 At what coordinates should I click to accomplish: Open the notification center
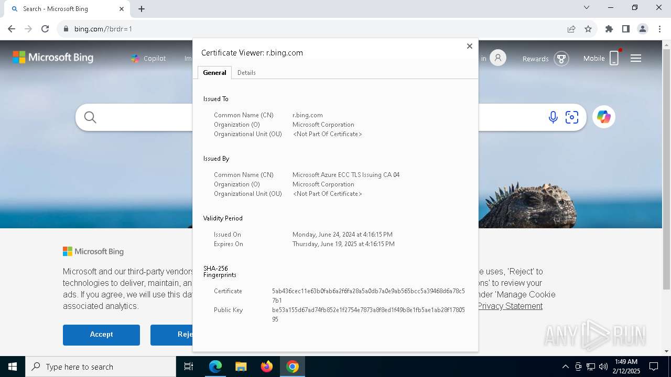coord(654,367)
